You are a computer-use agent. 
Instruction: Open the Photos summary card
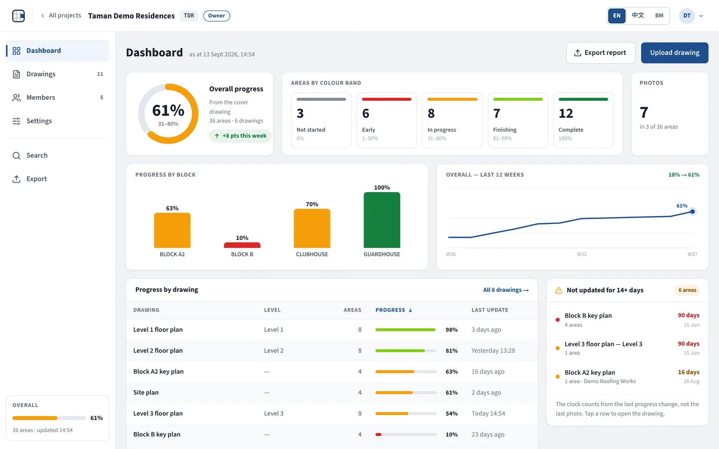click(x=670, y=114)
